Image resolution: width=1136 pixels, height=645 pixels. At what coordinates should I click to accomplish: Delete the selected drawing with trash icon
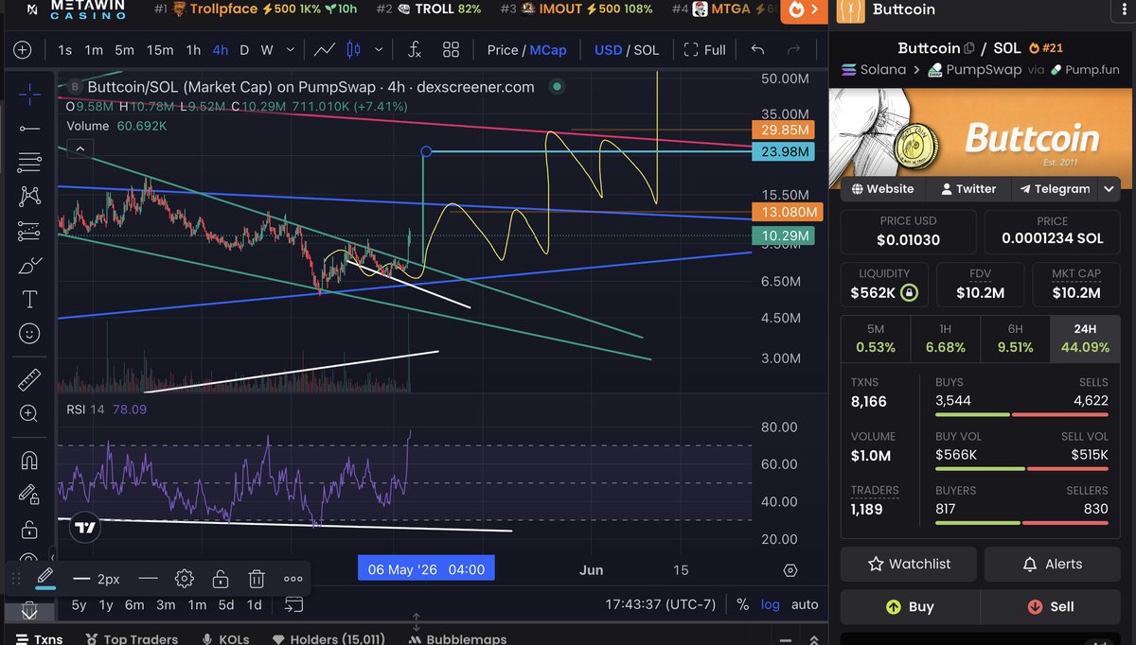pyautogui.click(x=257, y=579)
